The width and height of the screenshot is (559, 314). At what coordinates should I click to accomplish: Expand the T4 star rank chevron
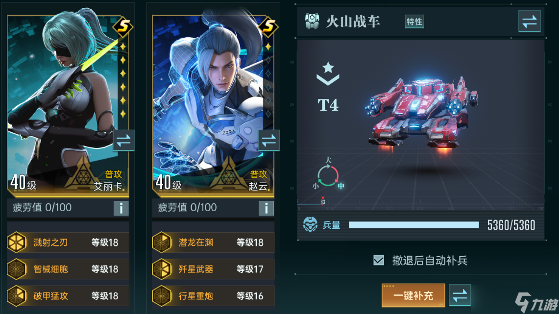pos(328,74)
